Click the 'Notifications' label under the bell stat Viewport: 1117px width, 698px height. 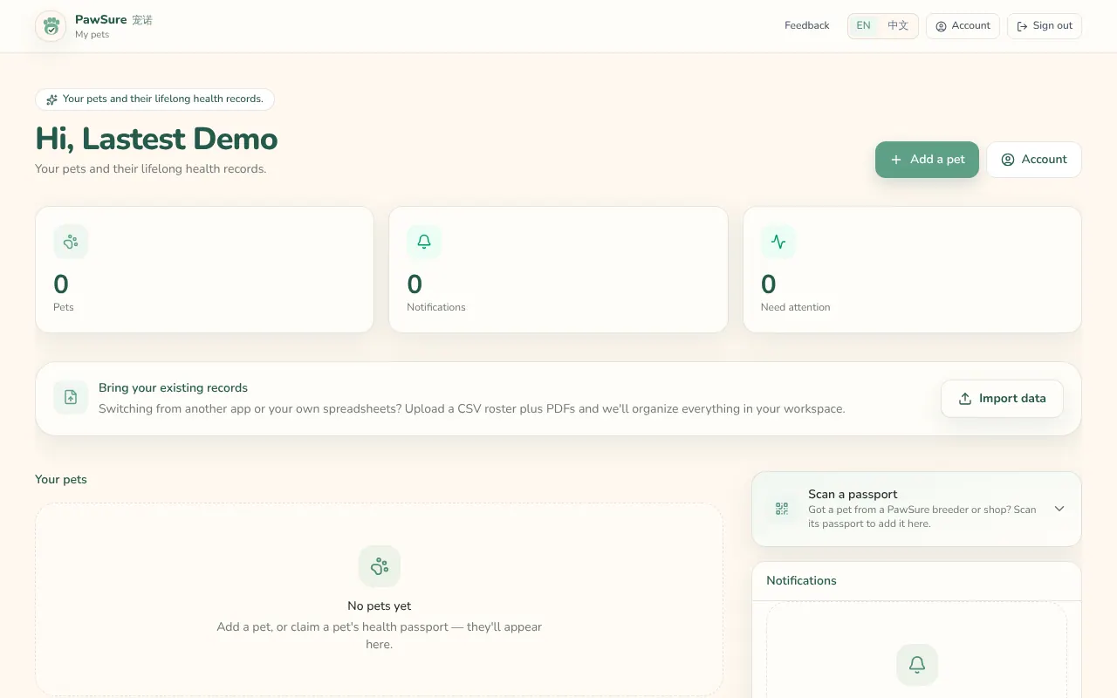click(x=436, y=307)
